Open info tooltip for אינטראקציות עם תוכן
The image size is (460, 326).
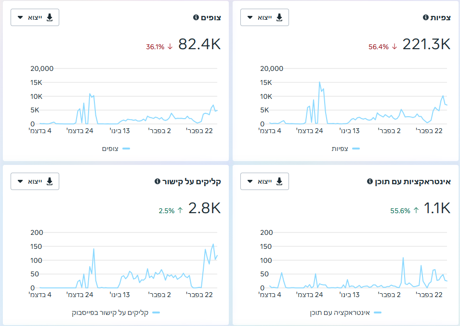click(x=369, y=181)
